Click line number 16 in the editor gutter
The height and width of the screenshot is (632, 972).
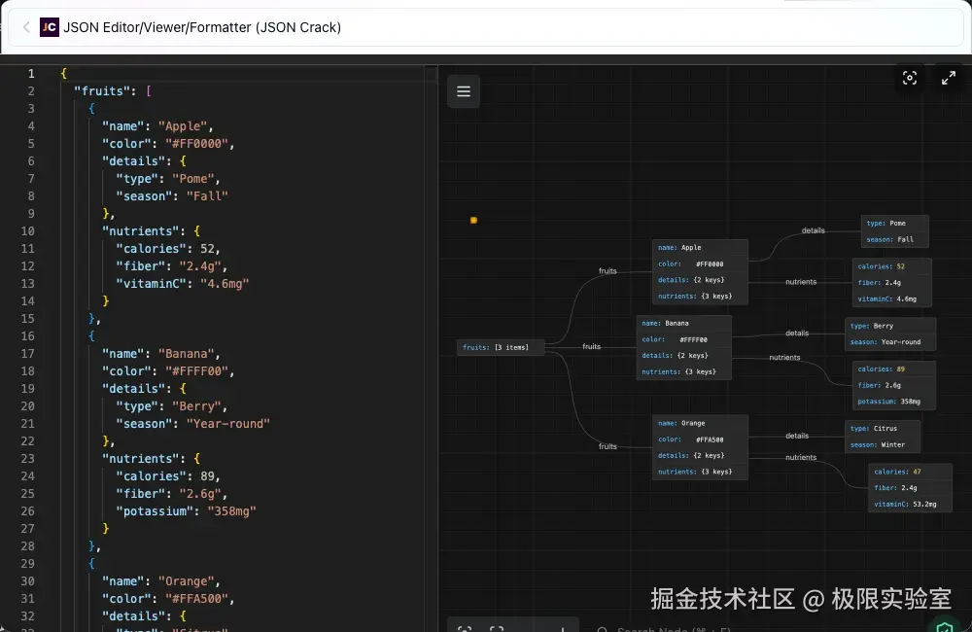pyautogui.click(x=28, y=336)
